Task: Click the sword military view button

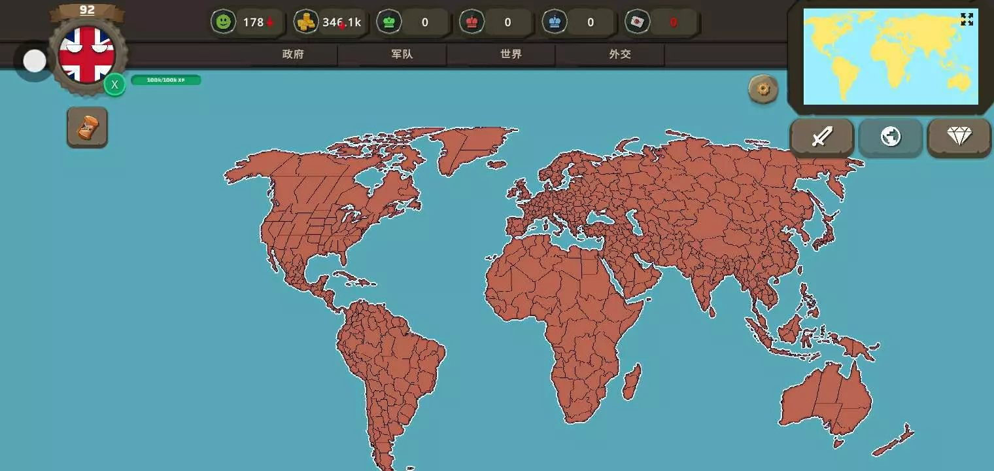Action: (x=821, y=137)
